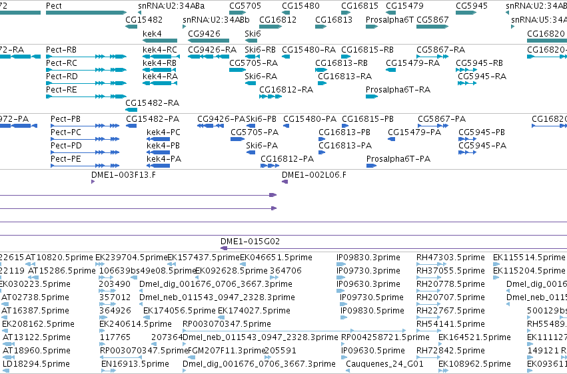Click the snRNA:U2:34ABa gene label
Screen dimensions: 567x374
coord(171,6)
